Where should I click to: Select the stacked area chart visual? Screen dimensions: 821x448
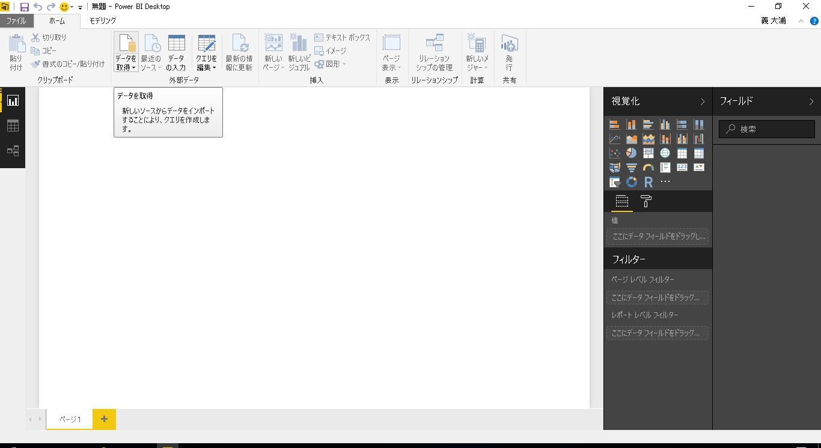click(x=648, y=139)
